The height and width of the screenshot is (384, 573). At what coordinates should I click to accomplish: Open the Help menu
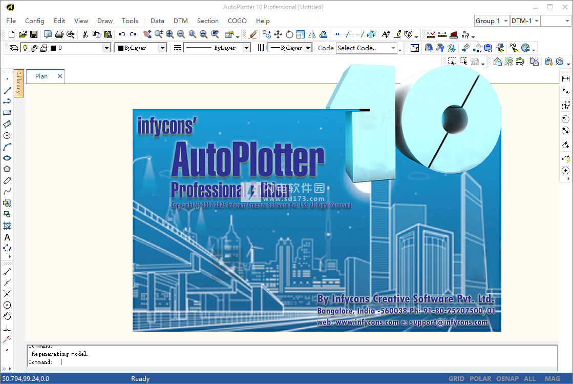[263, 21]
